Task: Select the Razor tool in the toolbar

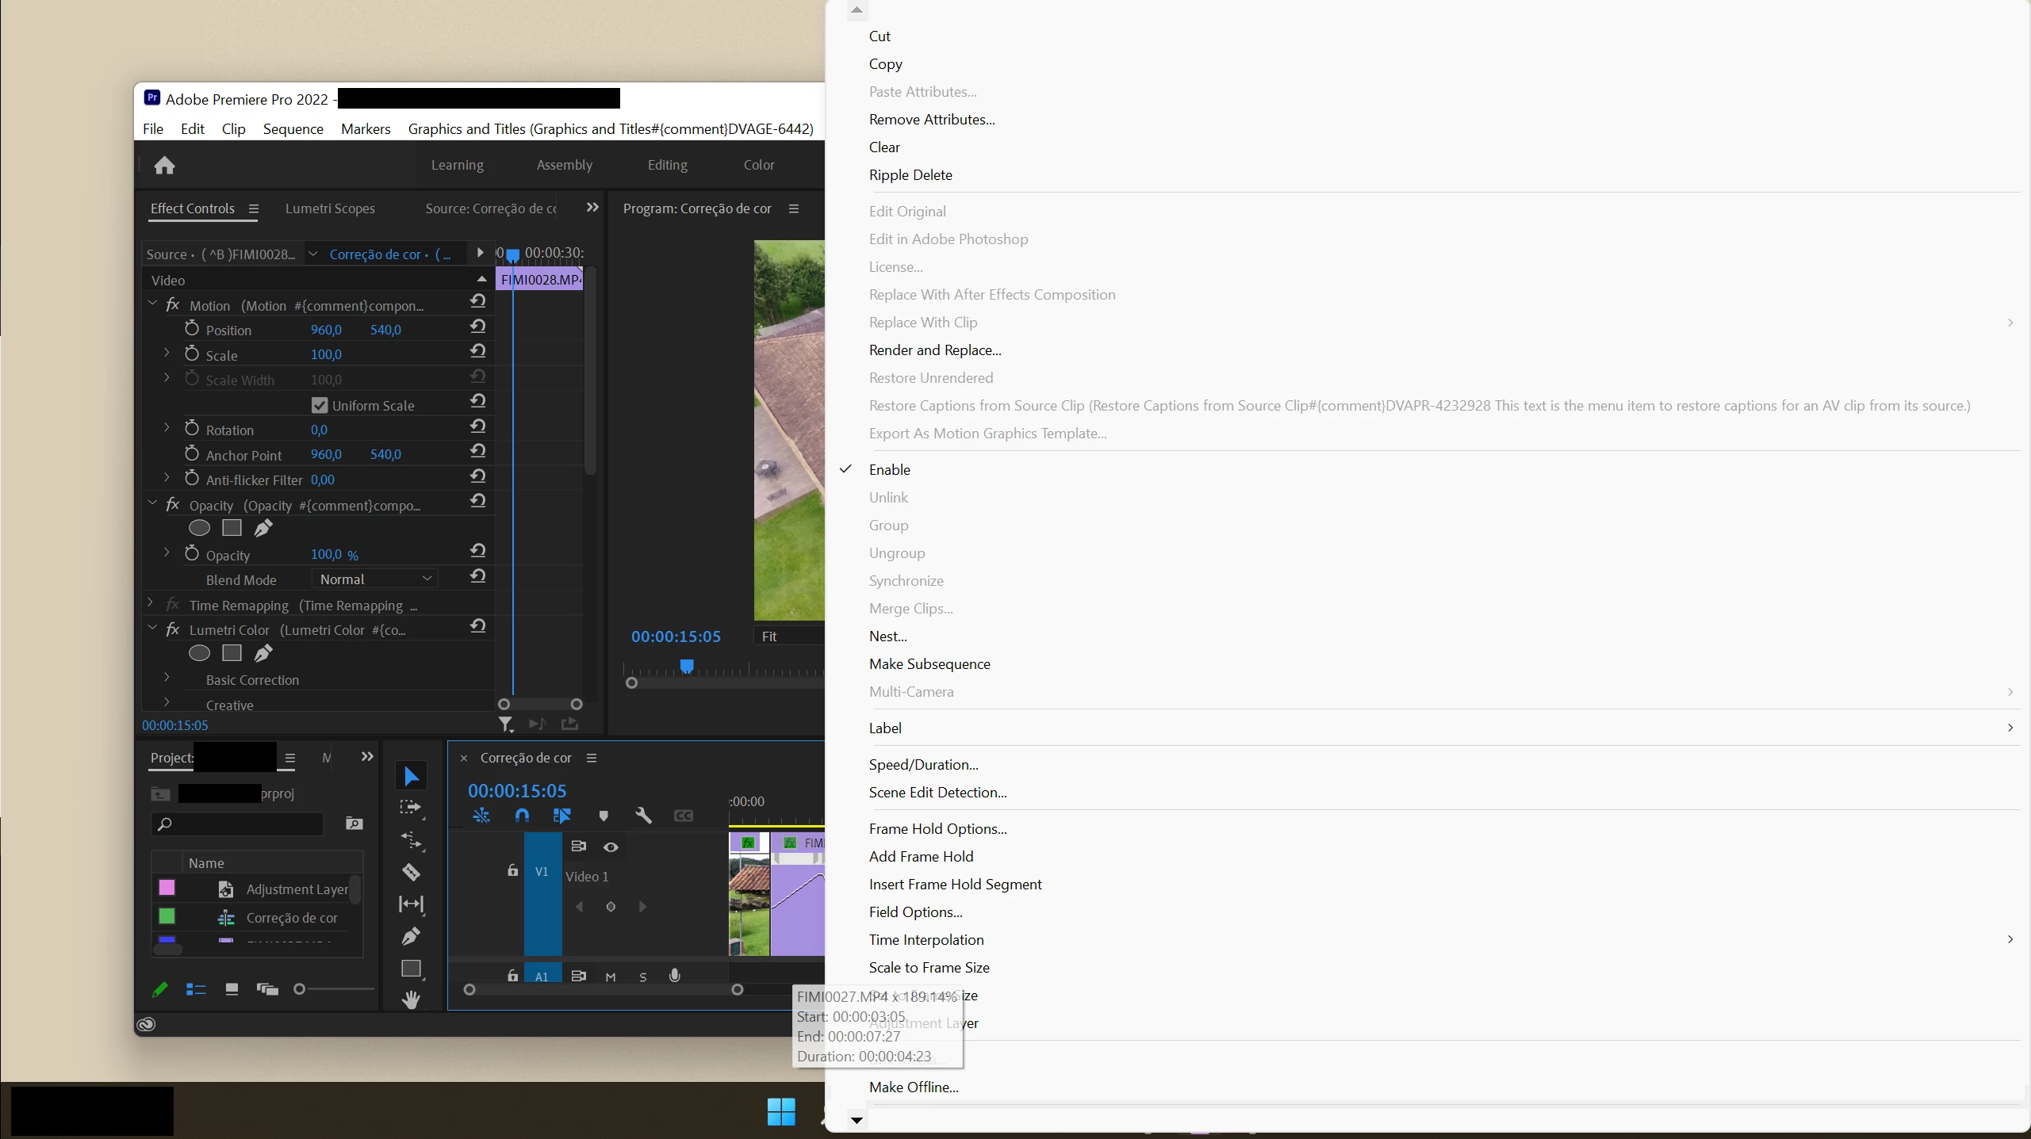Action: pyautogui.click(x=411, y=872)
